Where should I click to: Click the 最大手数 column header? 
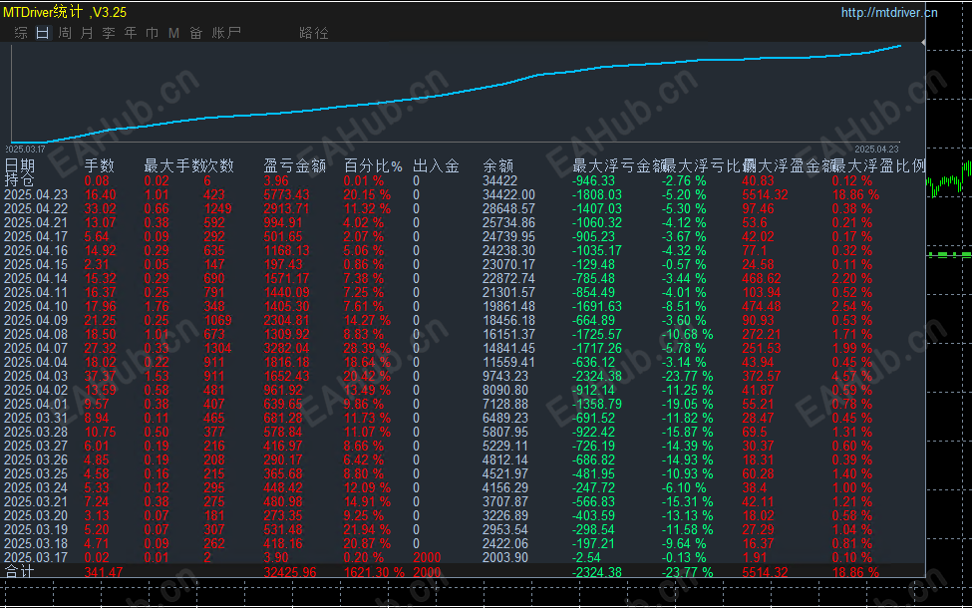(x=174, y=165)
